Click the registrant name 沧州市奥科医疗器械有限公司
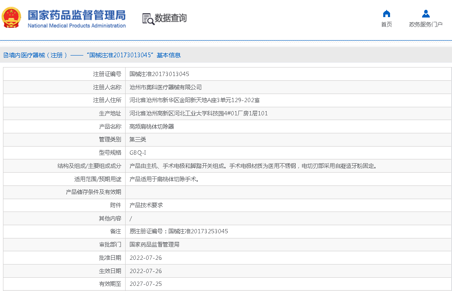The height and width of the screenshot is (291, 452). tap(165, 87)
